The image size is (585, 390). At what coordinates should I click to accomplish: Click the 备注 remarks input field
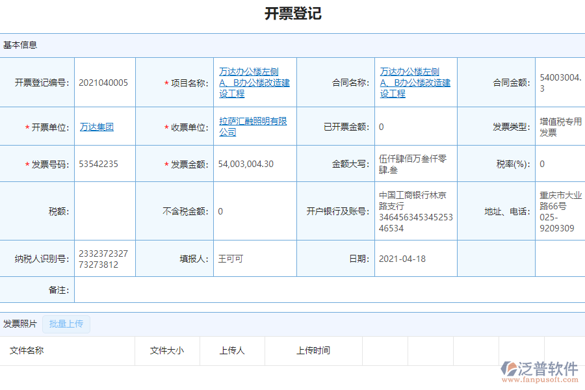pyautogui.click(x=325, y=290)
